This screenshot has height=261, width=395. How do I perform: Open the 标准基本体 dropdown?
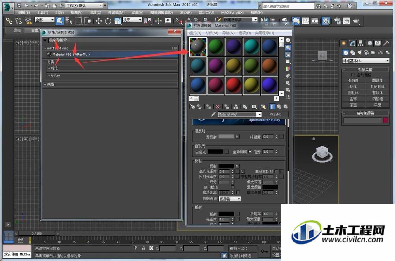point(366,61)
